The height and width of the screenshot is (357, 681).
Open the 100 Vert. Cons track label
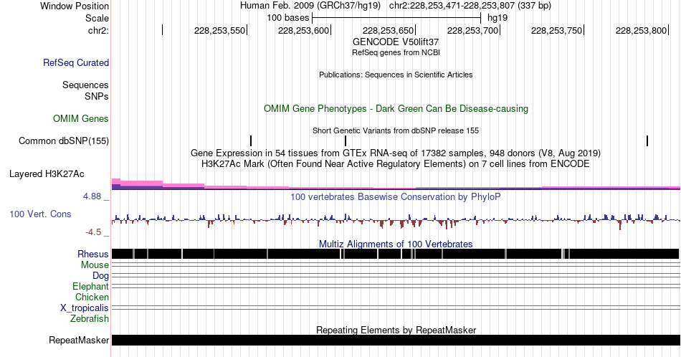40,214
